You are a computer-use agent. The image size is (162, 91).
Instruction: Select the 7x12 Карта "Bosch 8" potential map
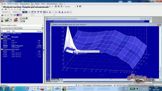22,55
